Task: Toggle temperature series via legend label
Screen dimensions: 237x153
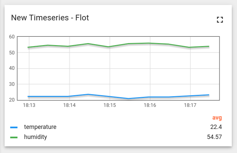Action: coord(40,127)
